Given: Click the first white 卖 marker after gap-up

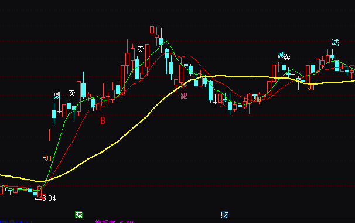Looking at the screenshot, I should (x=72, y=93).
